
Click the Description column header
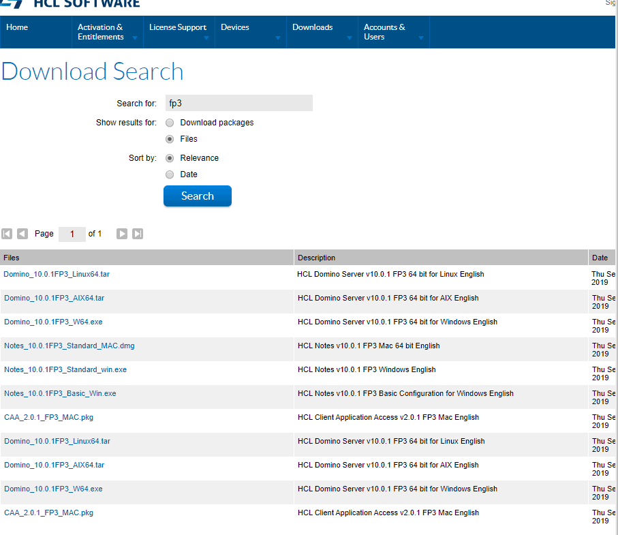click(x=441, y=258)
